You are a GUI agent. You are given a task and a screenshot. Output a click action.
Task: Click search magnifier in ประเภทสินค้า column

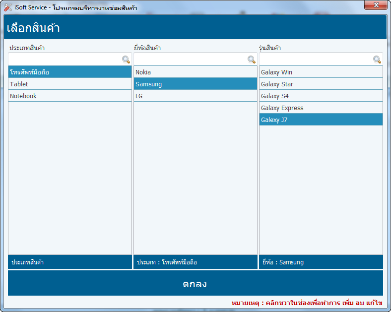pyautogui.click(x=126, y=60)
